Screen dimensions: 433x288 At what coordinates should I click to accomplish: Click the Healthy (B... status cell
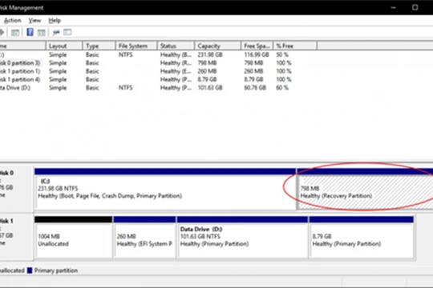click(176, 55)
